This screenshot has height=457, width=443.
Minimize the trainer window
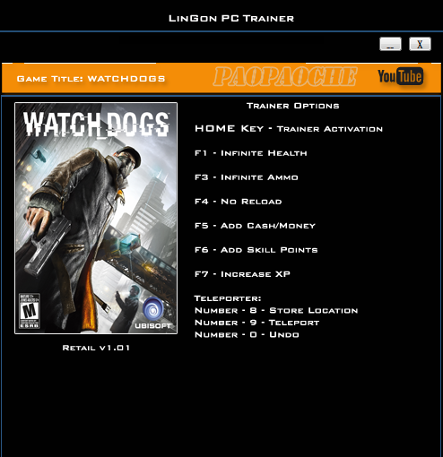[390, 44]
